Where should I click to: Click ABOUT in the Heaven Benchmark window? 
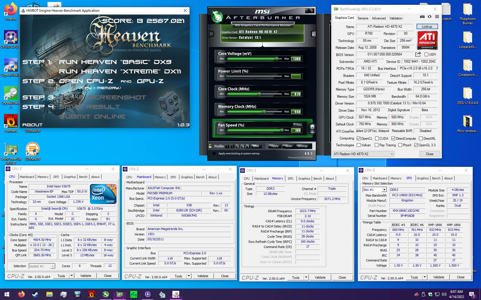tap(32, 125)
